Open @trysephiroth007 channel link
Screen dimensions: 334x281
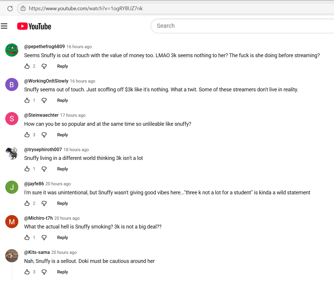(x=43, y=150)
